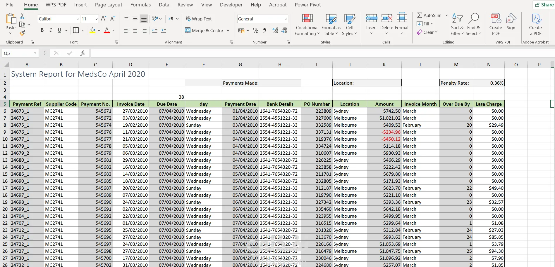Click the Share button

(x=544, y=5)
